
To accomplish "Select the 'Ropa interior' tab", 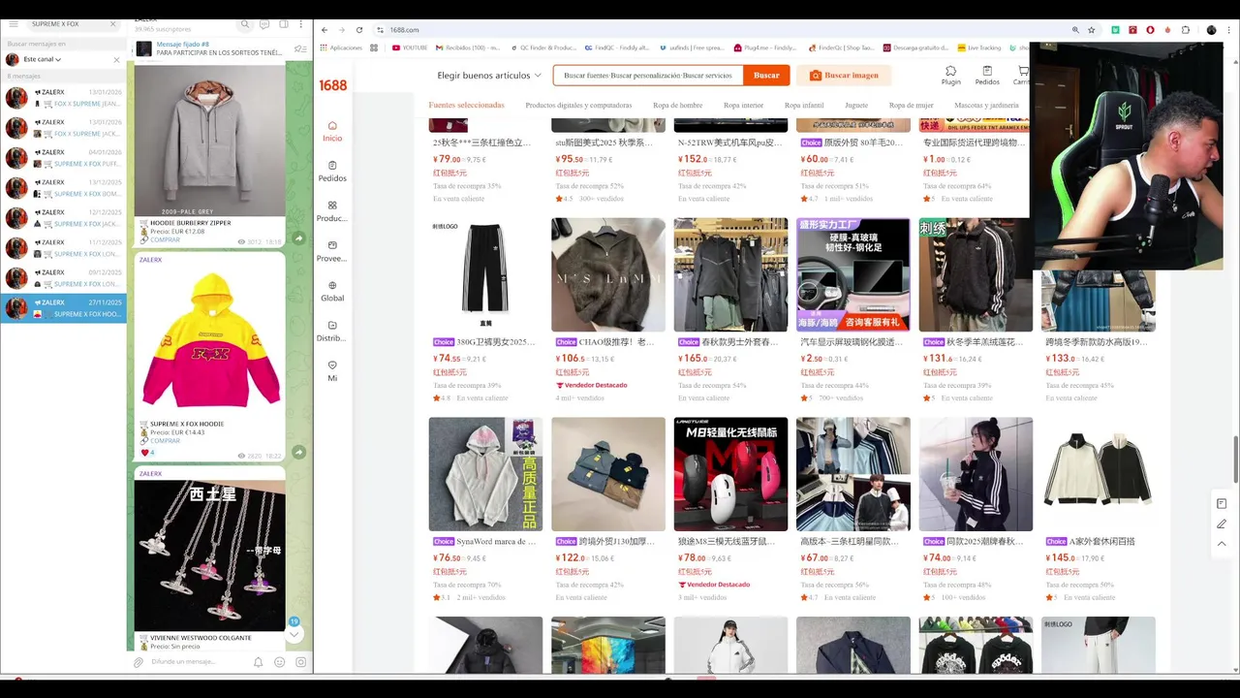I will tap(743, 105).
